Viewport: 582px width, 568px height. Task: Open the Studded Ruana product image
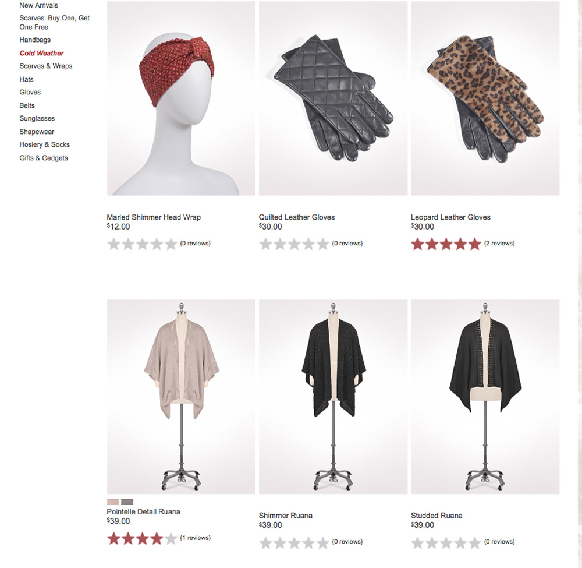(x=485, y=397)
